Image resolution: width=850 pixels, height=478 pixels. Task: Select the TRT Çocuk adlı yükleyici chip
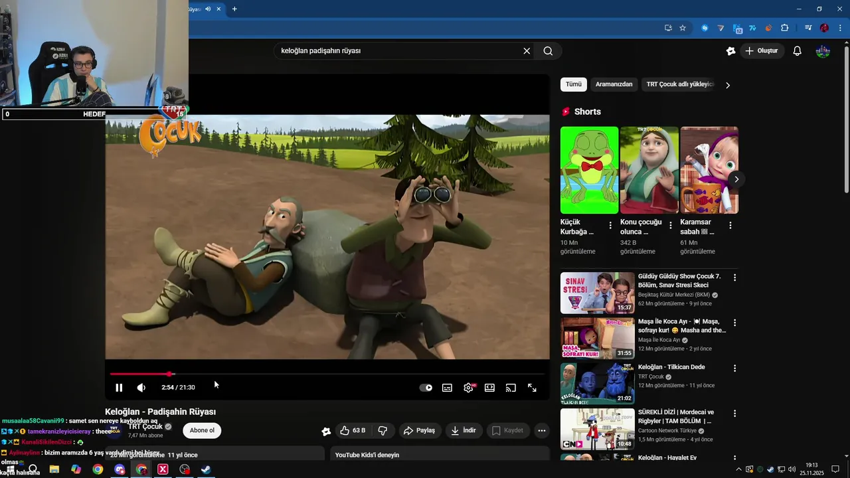[x=679, y=84]
